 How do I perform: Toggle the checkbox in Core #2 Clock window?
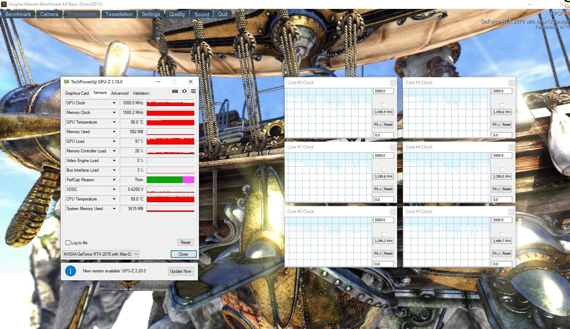[384, 234]
